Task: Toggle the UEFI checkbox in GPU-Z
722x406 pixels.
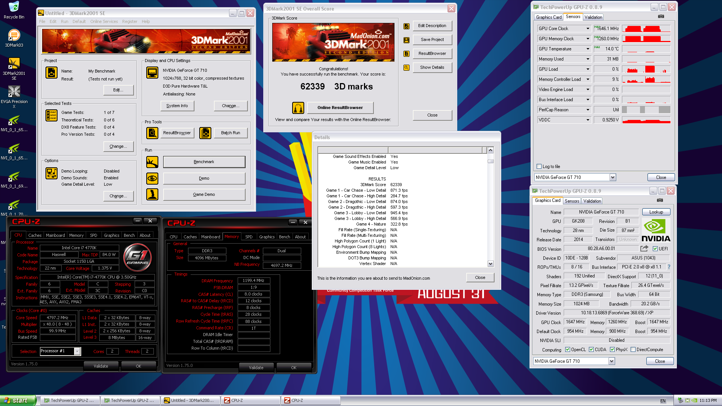Action: click(655, 248)
